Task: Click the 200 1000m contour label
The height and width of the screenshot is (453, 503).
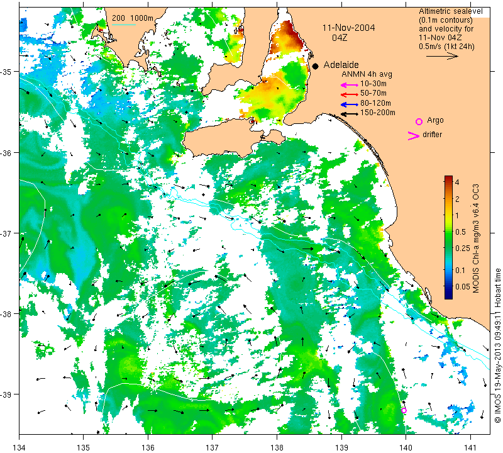Action: [x=133, y=18]
